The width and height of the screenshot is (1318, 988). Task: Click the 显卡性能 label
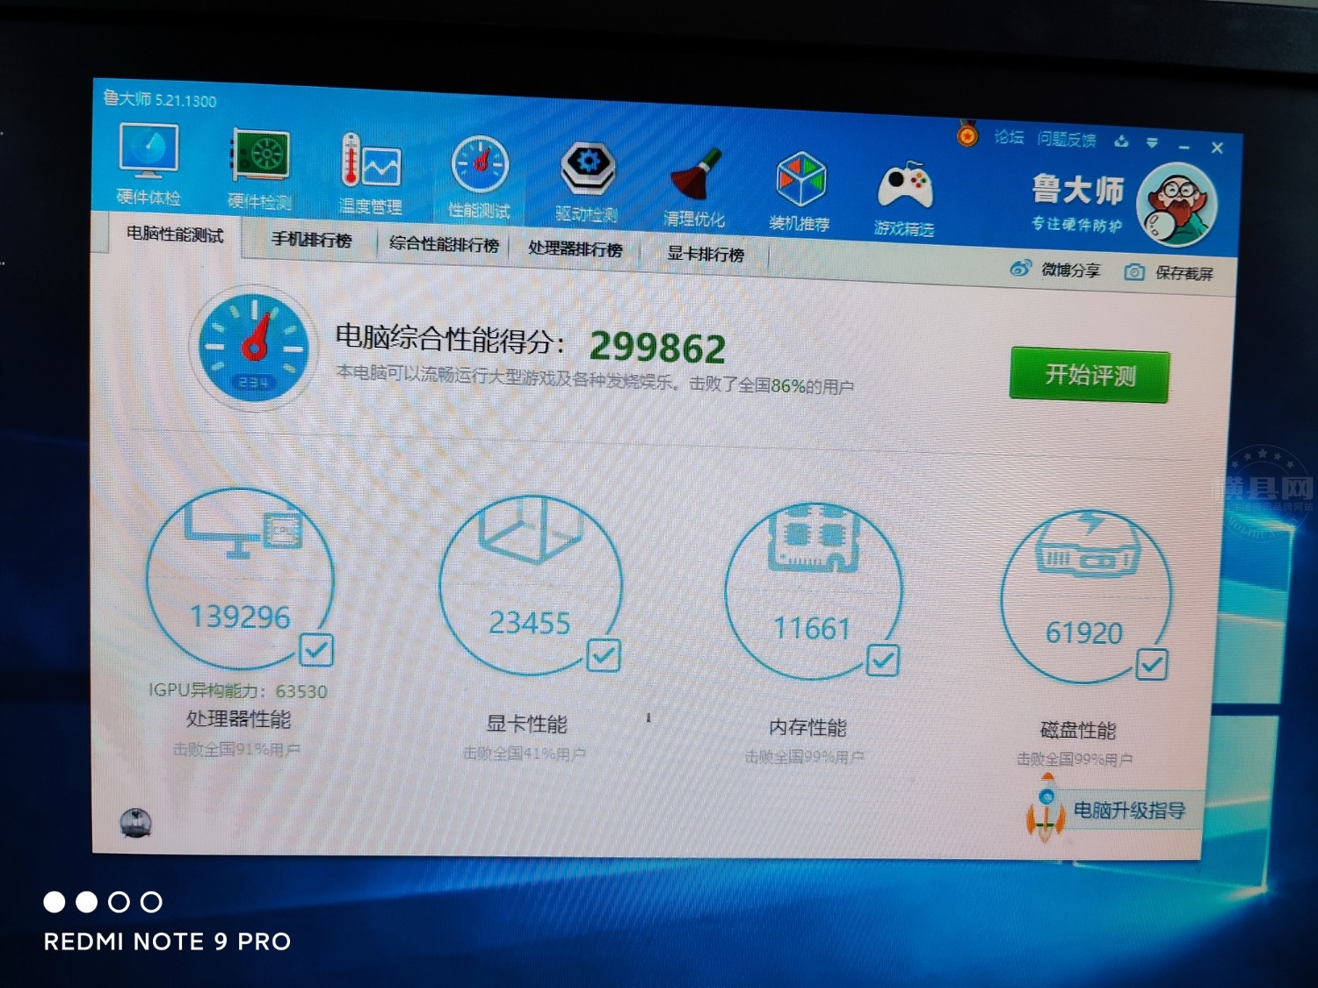527,724
